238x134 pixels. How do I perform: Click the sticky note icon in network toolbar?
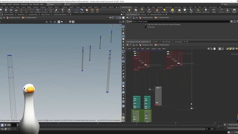click(231, 49)
